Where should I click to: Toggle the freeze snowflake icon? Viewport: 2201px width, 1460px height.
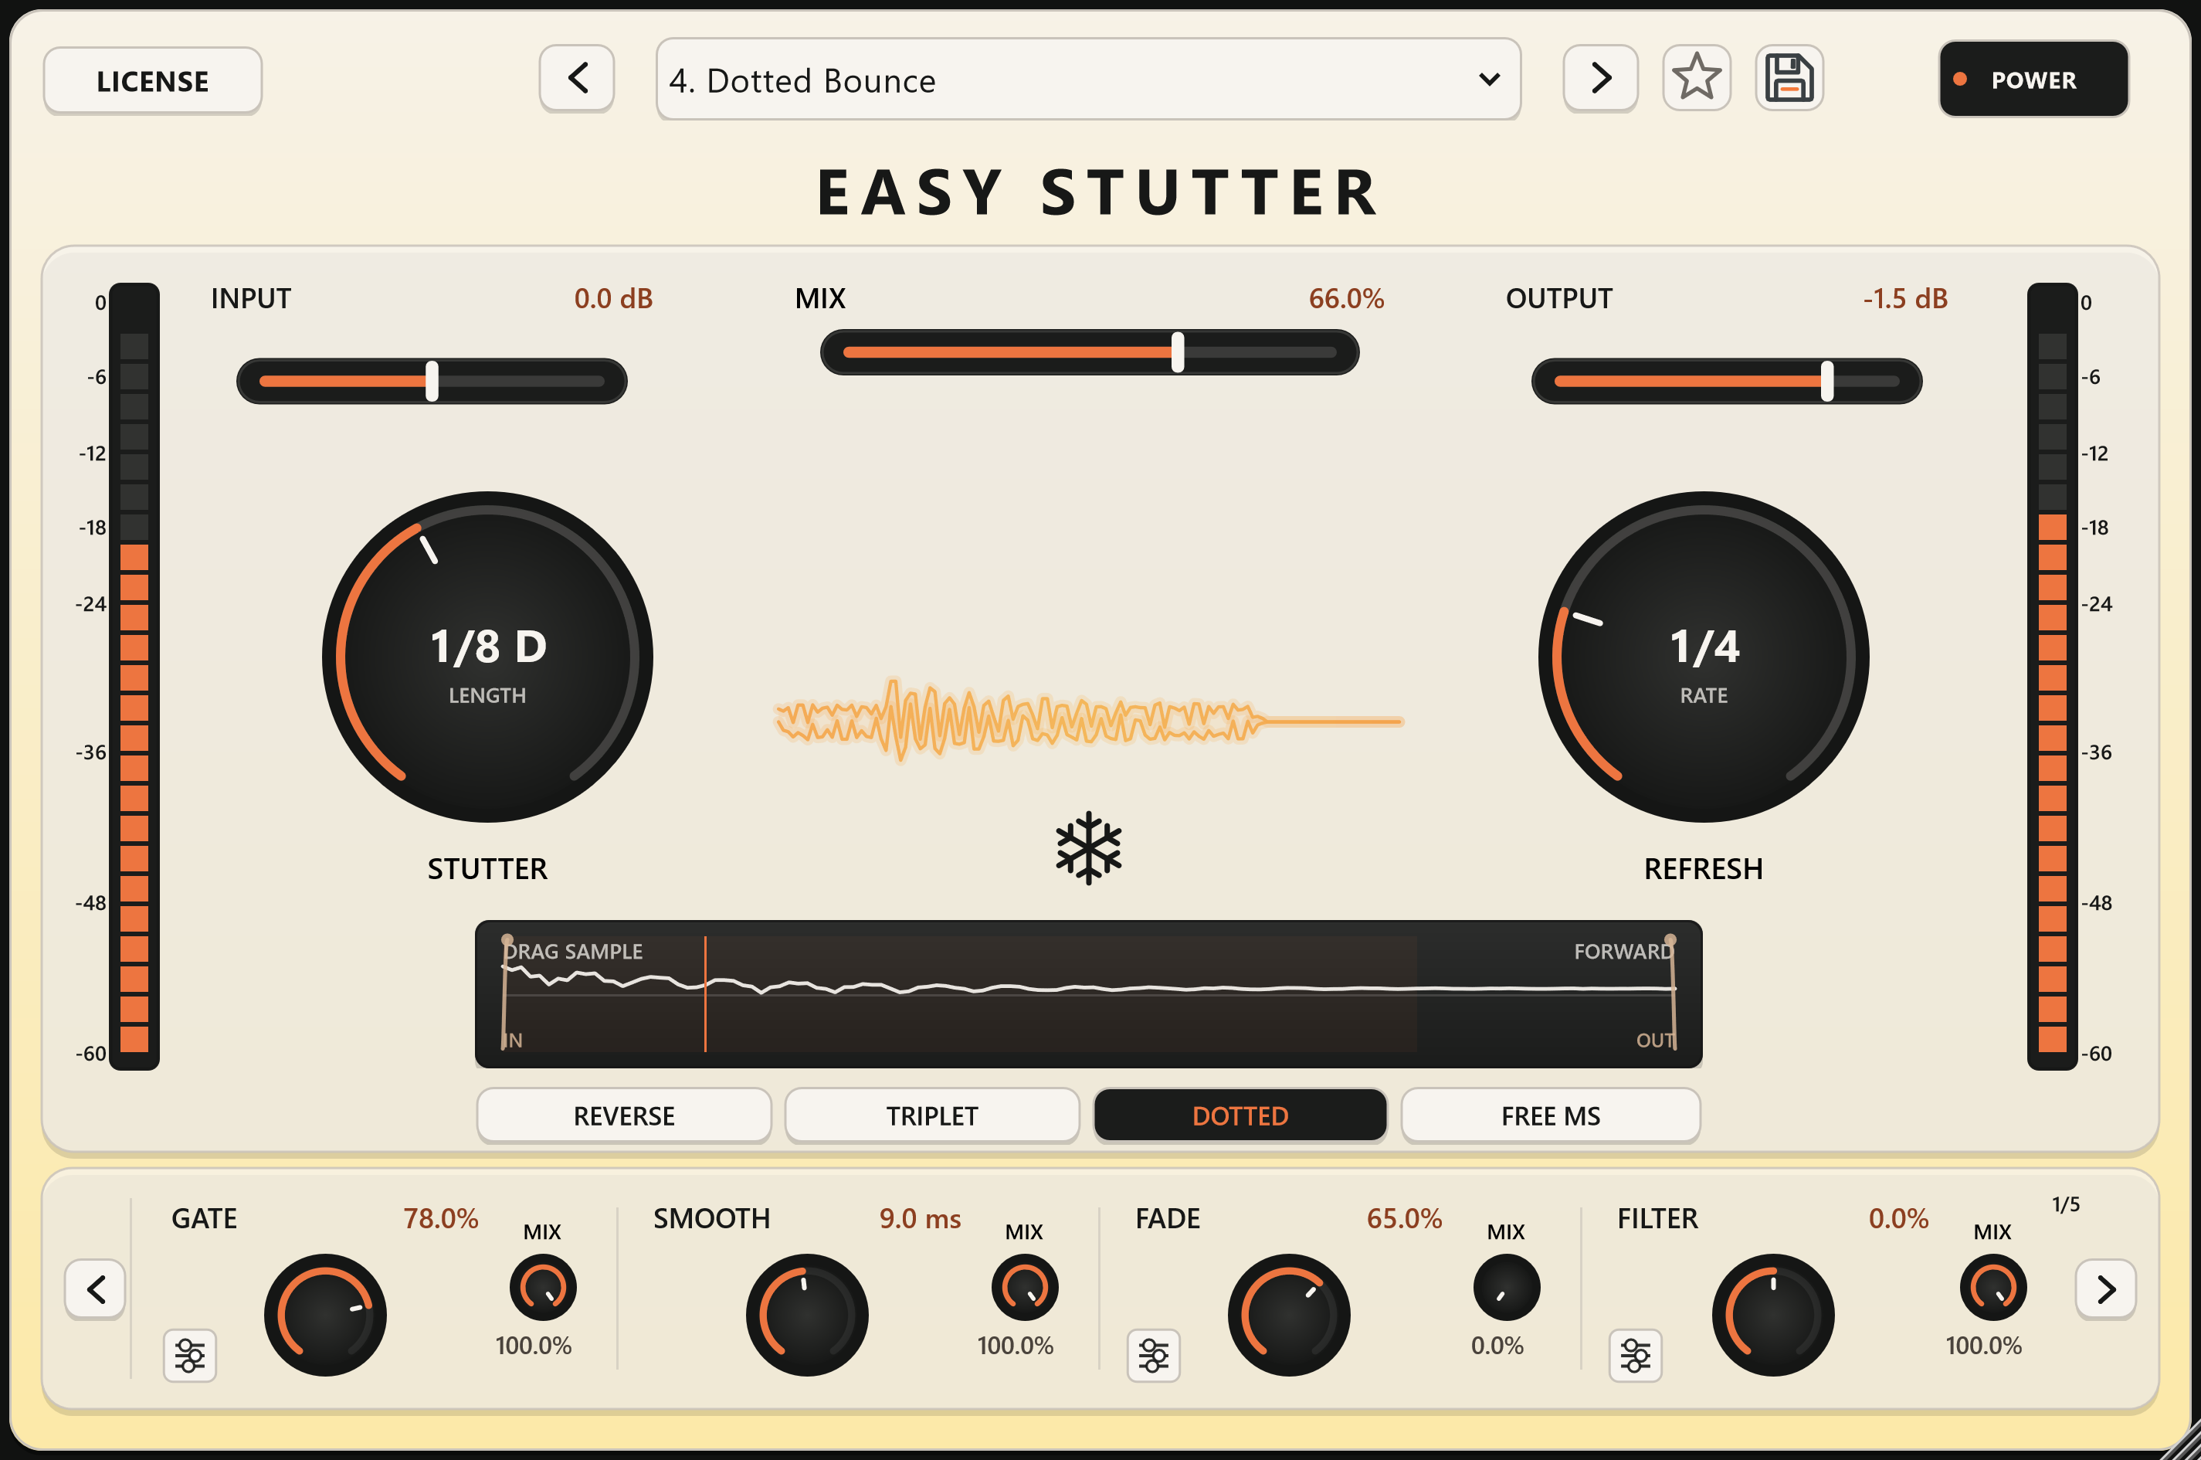pos(1088,847)
